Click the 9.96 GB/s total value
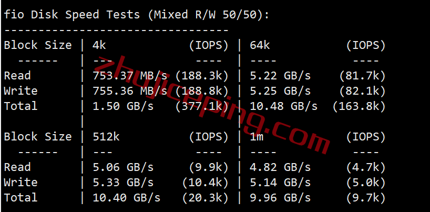The width and height of the screenshot is (430, 212). pos(280,198)
